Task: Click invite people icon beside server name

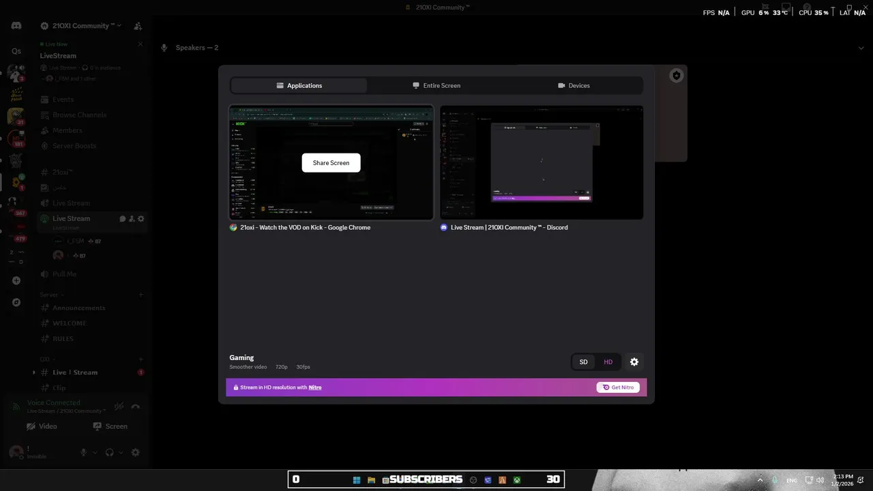Action: coord(138,26)
